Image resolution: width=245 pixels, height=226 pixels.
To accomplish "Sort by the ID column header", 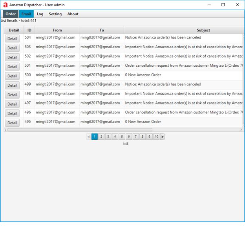I will (29, 30).
